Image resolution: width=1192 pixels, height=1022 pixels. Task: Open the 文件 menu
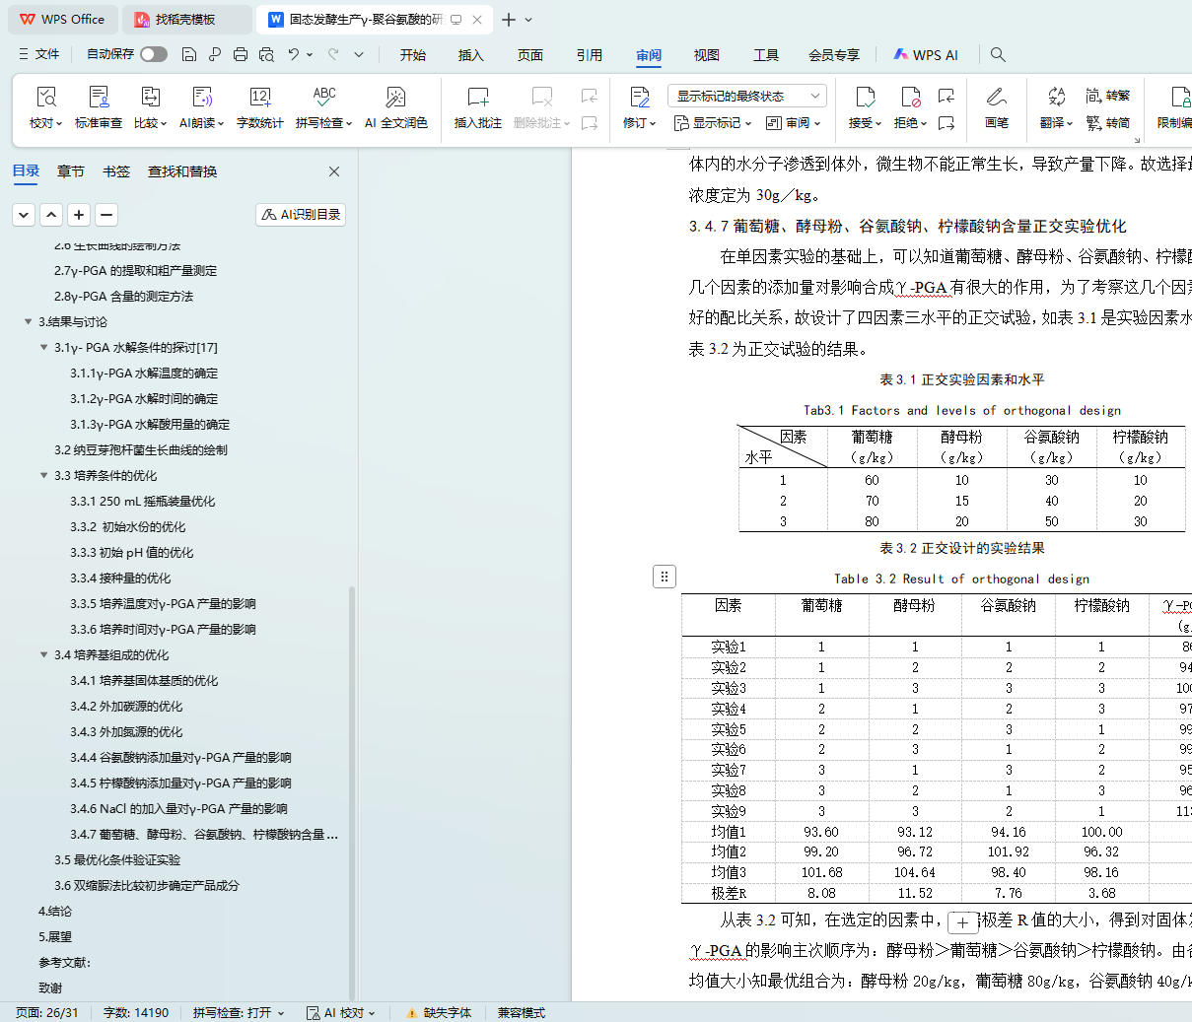[x=39, y=54]
